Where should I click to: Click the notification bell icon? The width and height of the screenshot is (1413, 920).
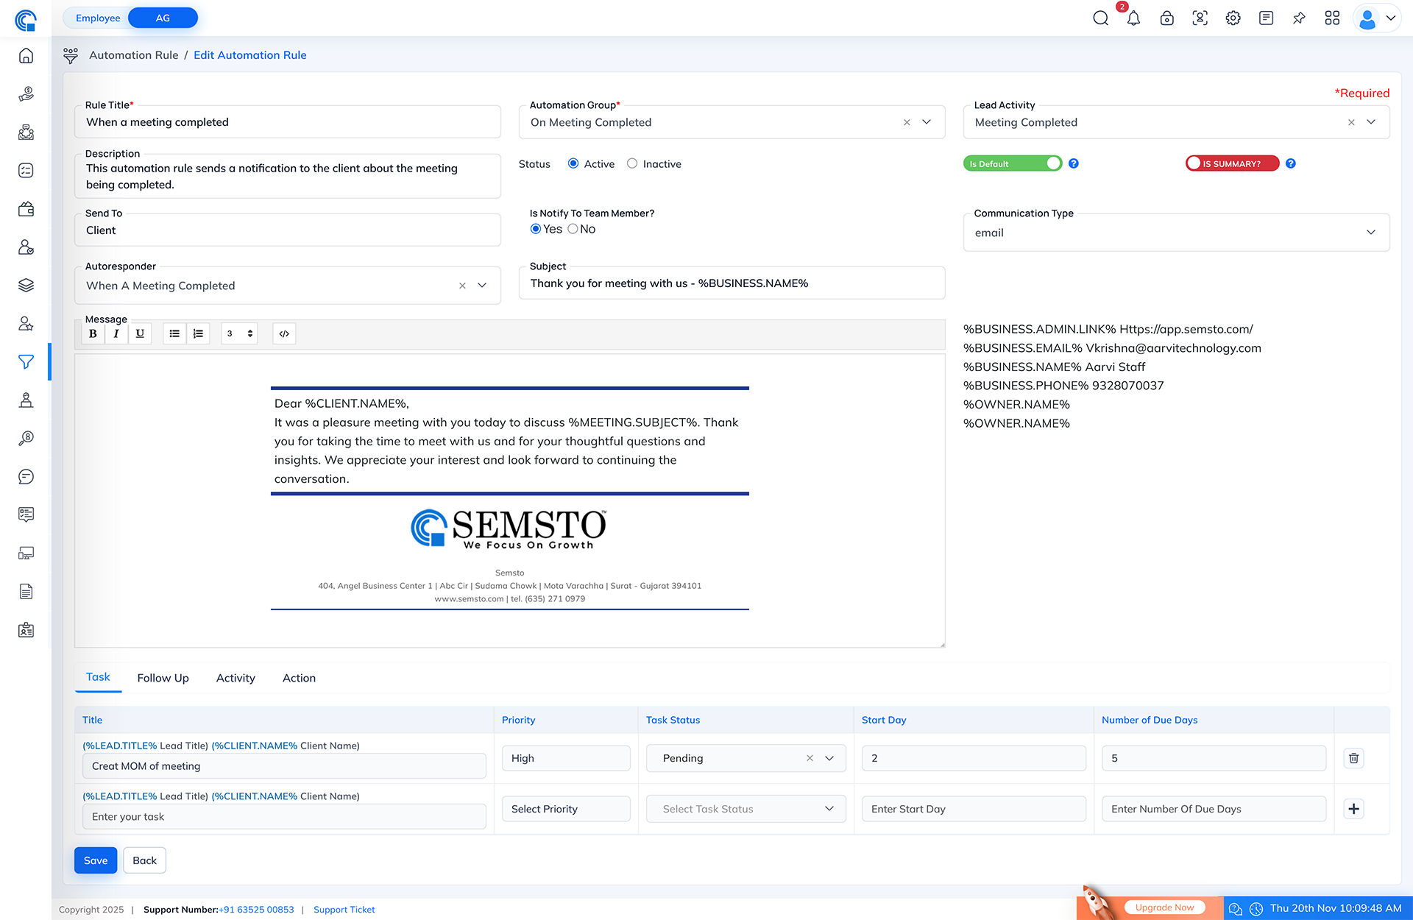click(x=1133, y=18)
